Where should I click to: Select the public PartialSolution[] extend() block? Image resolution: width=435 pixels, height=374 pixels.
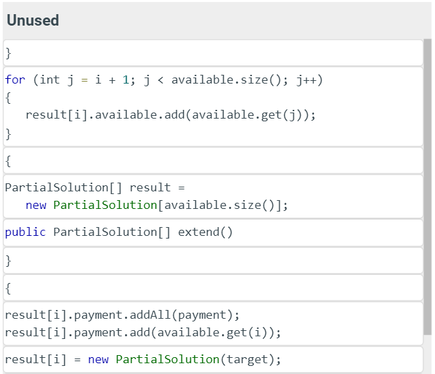tap(213, 232)
